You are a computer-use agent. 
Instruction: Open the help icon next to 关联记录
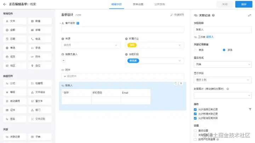[x=213, y=15]
